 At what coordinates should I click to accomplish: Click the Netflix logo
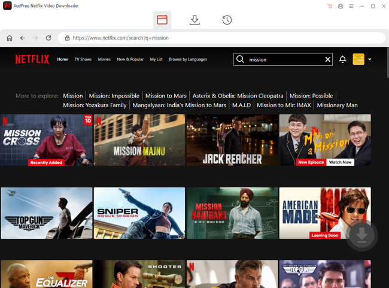coord(32,59)
